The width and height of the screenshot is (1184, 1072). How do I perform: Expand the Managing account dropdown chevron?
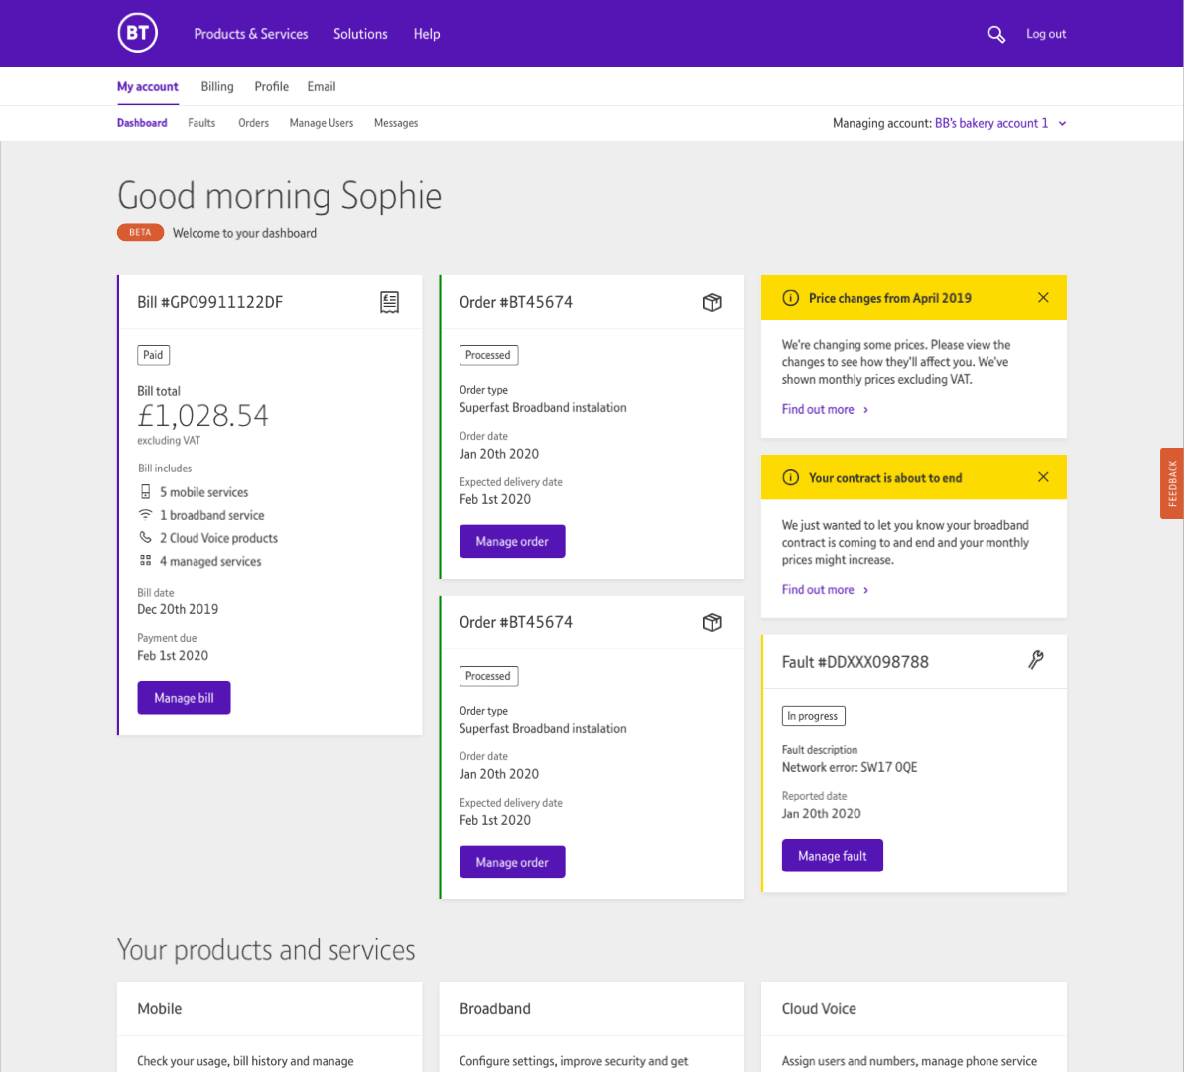1062,123
